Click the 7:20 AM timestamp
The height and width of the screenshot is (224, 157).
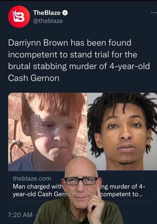point(20,215)
